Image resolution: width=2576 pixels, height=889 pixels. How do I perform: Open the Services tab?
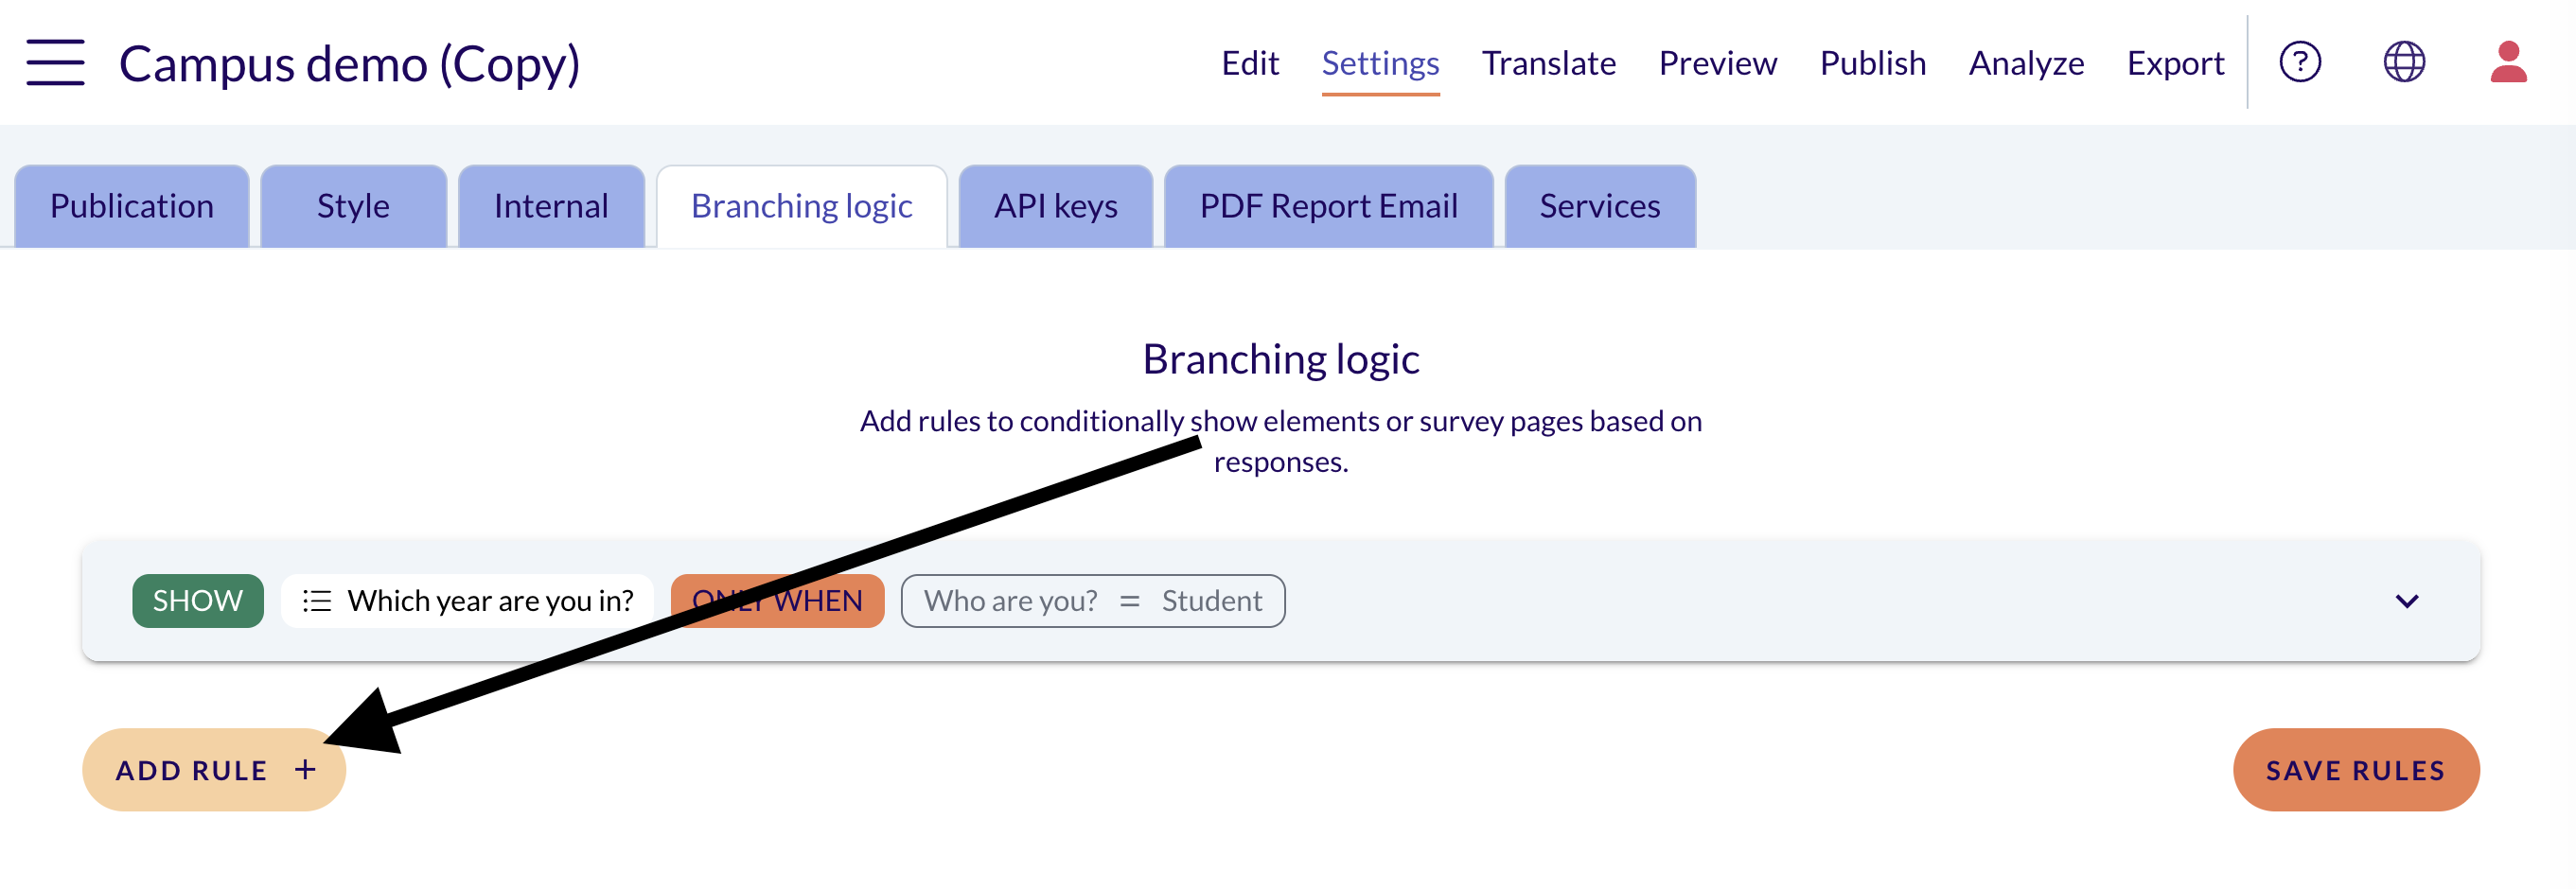1599,206
